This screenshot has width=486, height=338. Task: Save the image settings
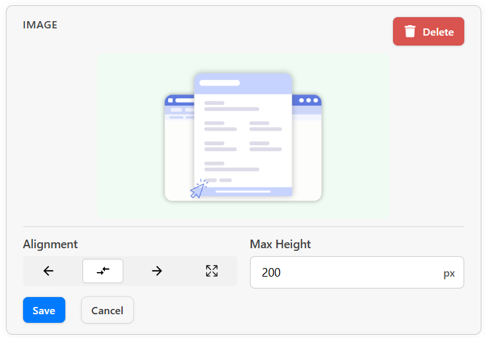point(44,310)
